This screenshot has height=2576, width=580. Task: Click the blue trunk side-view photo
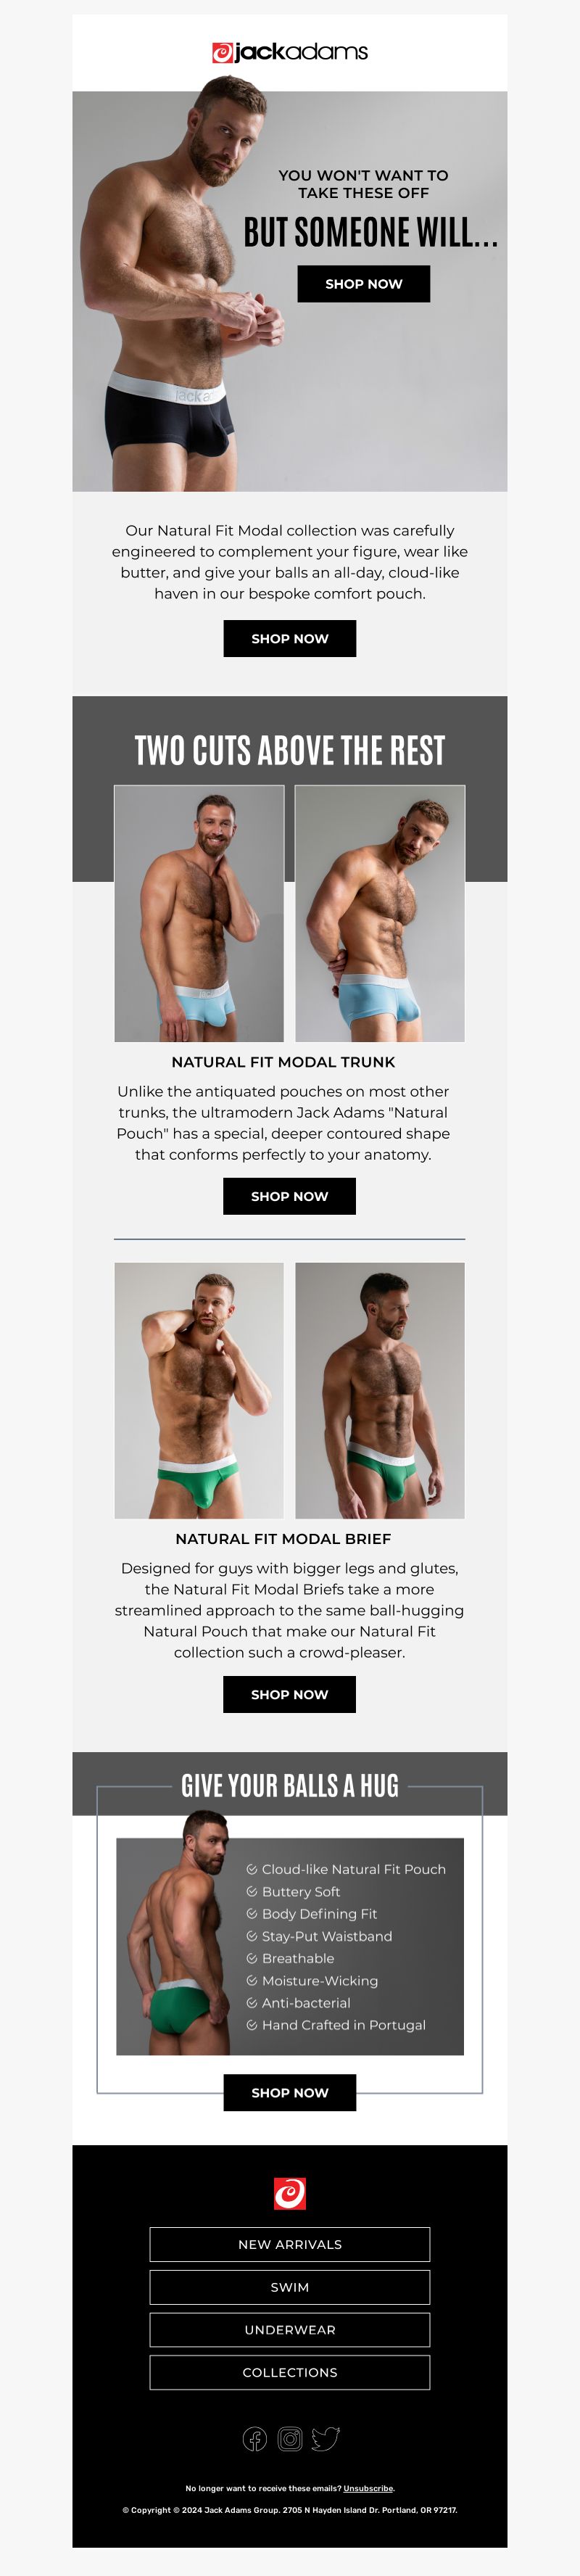(x=380, y=914)
